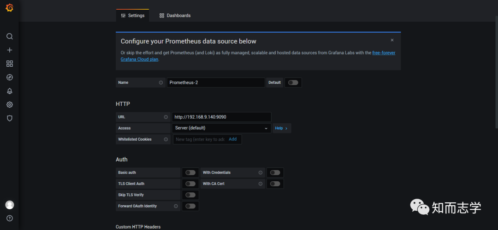
Task: Click the Grafana logo home icon
Action: 9,8
